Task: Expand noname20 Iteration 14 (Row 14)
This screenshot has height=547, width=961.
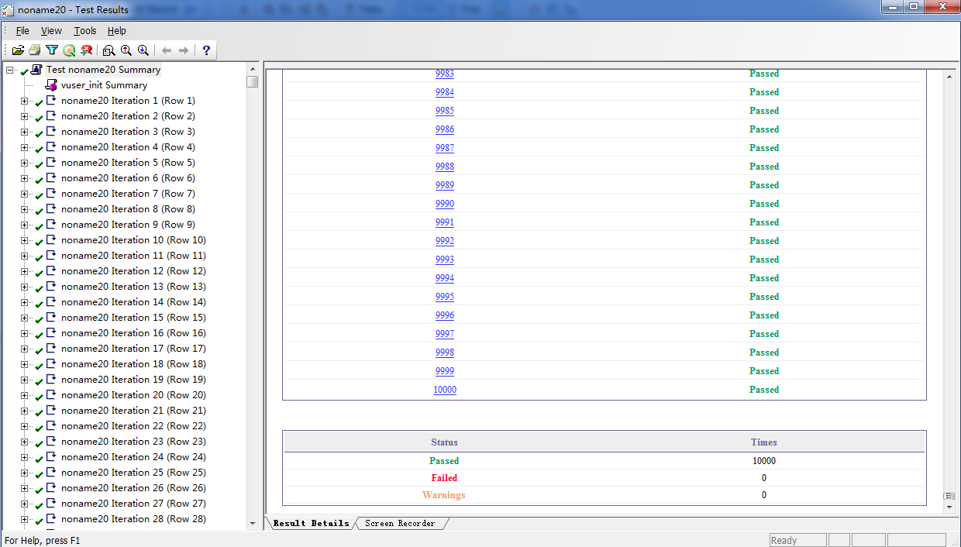Action: click(x=25, y=302)
